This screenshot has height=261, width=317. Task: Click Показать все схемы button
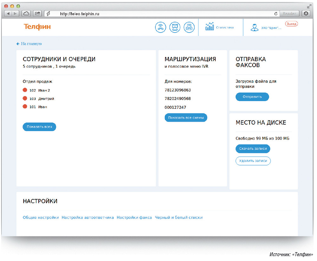coord(186,118)
